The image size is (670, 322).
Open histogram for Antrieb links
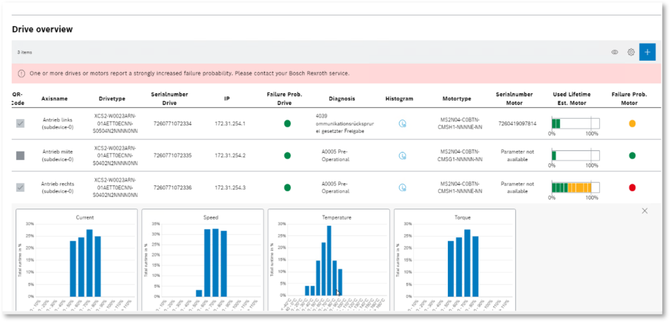tap(402, 123)
